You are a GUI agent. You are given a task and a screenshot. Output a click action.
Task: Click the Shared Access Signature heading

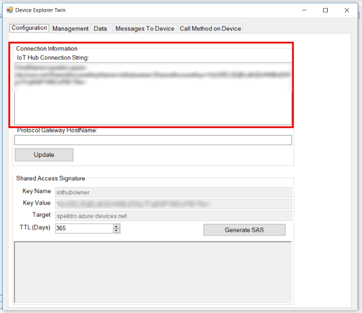[51, 178]
